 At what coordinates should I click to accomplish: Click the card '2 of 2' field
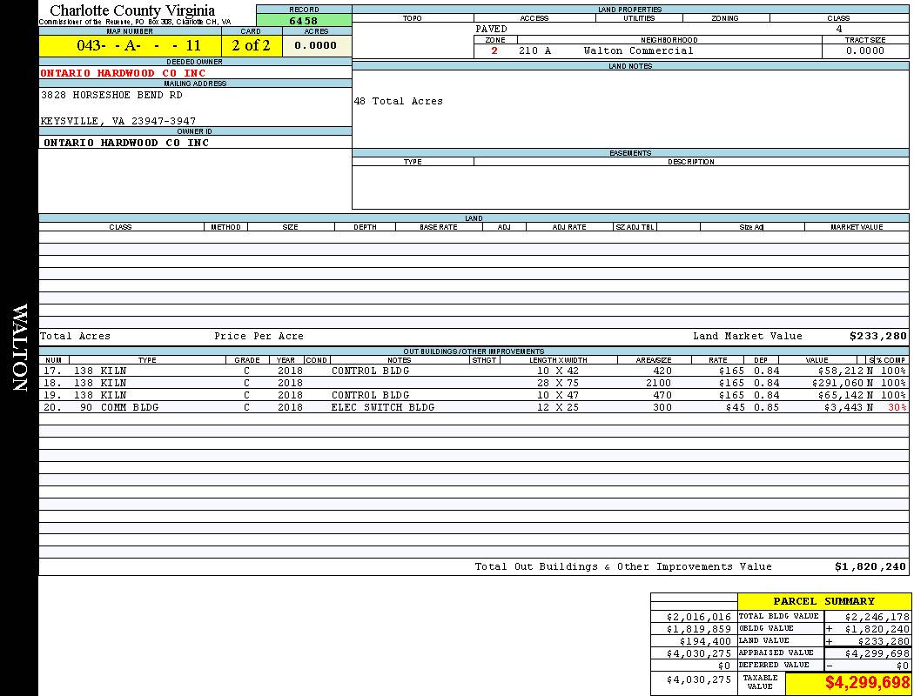click(x=251, y=46)
